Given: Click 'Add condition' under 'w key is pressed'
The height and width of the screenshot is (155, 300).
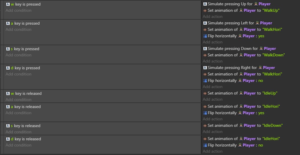Looking at the screenshot, I should pos(19,11).
